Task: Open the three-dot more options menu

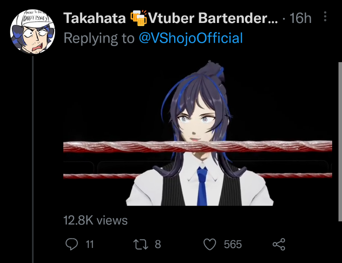Action: pos(325,17)
